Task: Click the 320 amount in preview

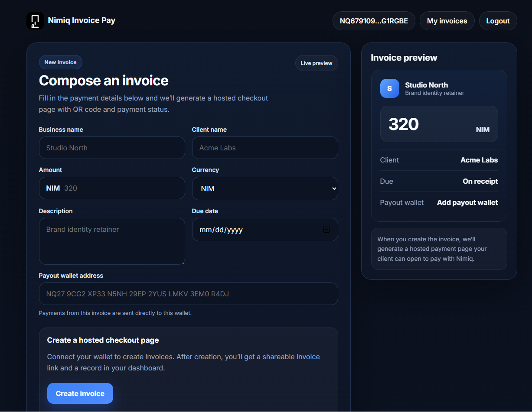Action: pyautogui.click(x=404, y=124)
